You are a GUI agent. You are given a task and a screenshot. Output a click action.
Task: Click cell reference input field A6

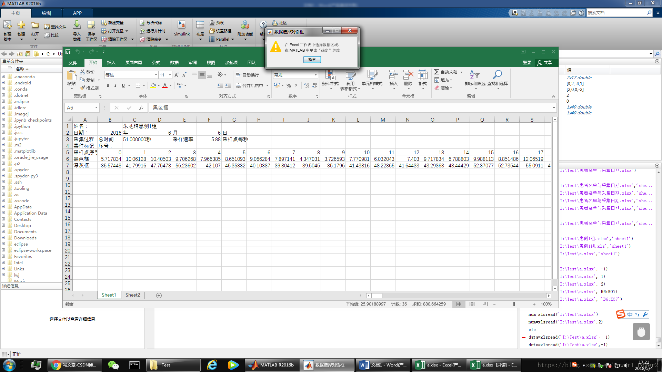[x=81, y=108]
